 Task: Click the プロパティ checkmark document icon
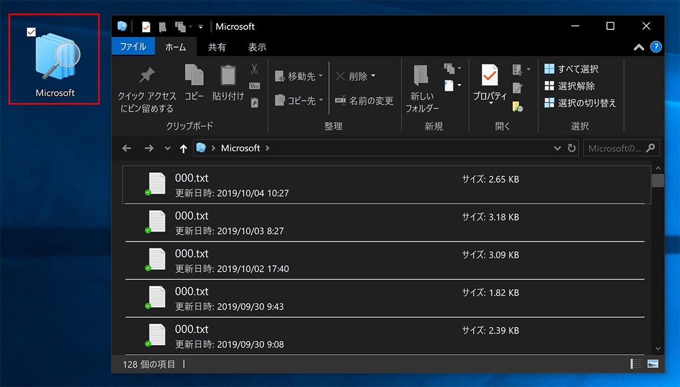coord(490,75)
